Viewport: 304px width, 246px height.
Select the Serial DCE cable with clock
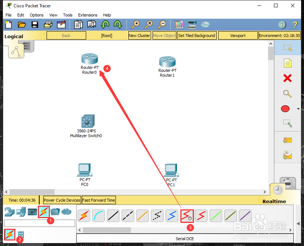[x=187, y=216]
